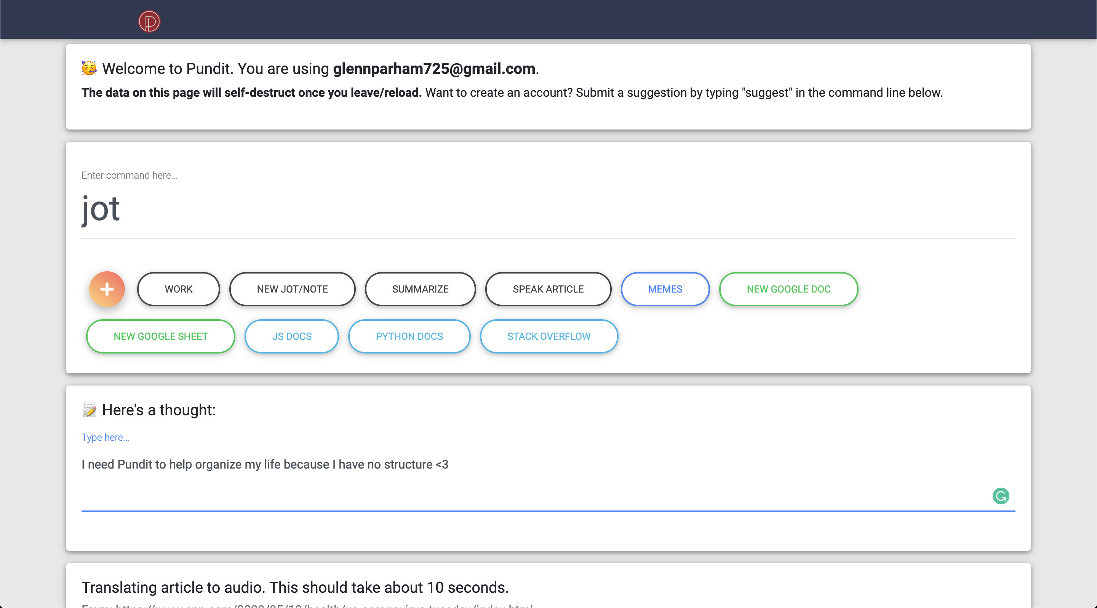Click the party-face emoji in the welcome message
The height and width of the screenshot is (608, 1097).
(x=89, y=68)
